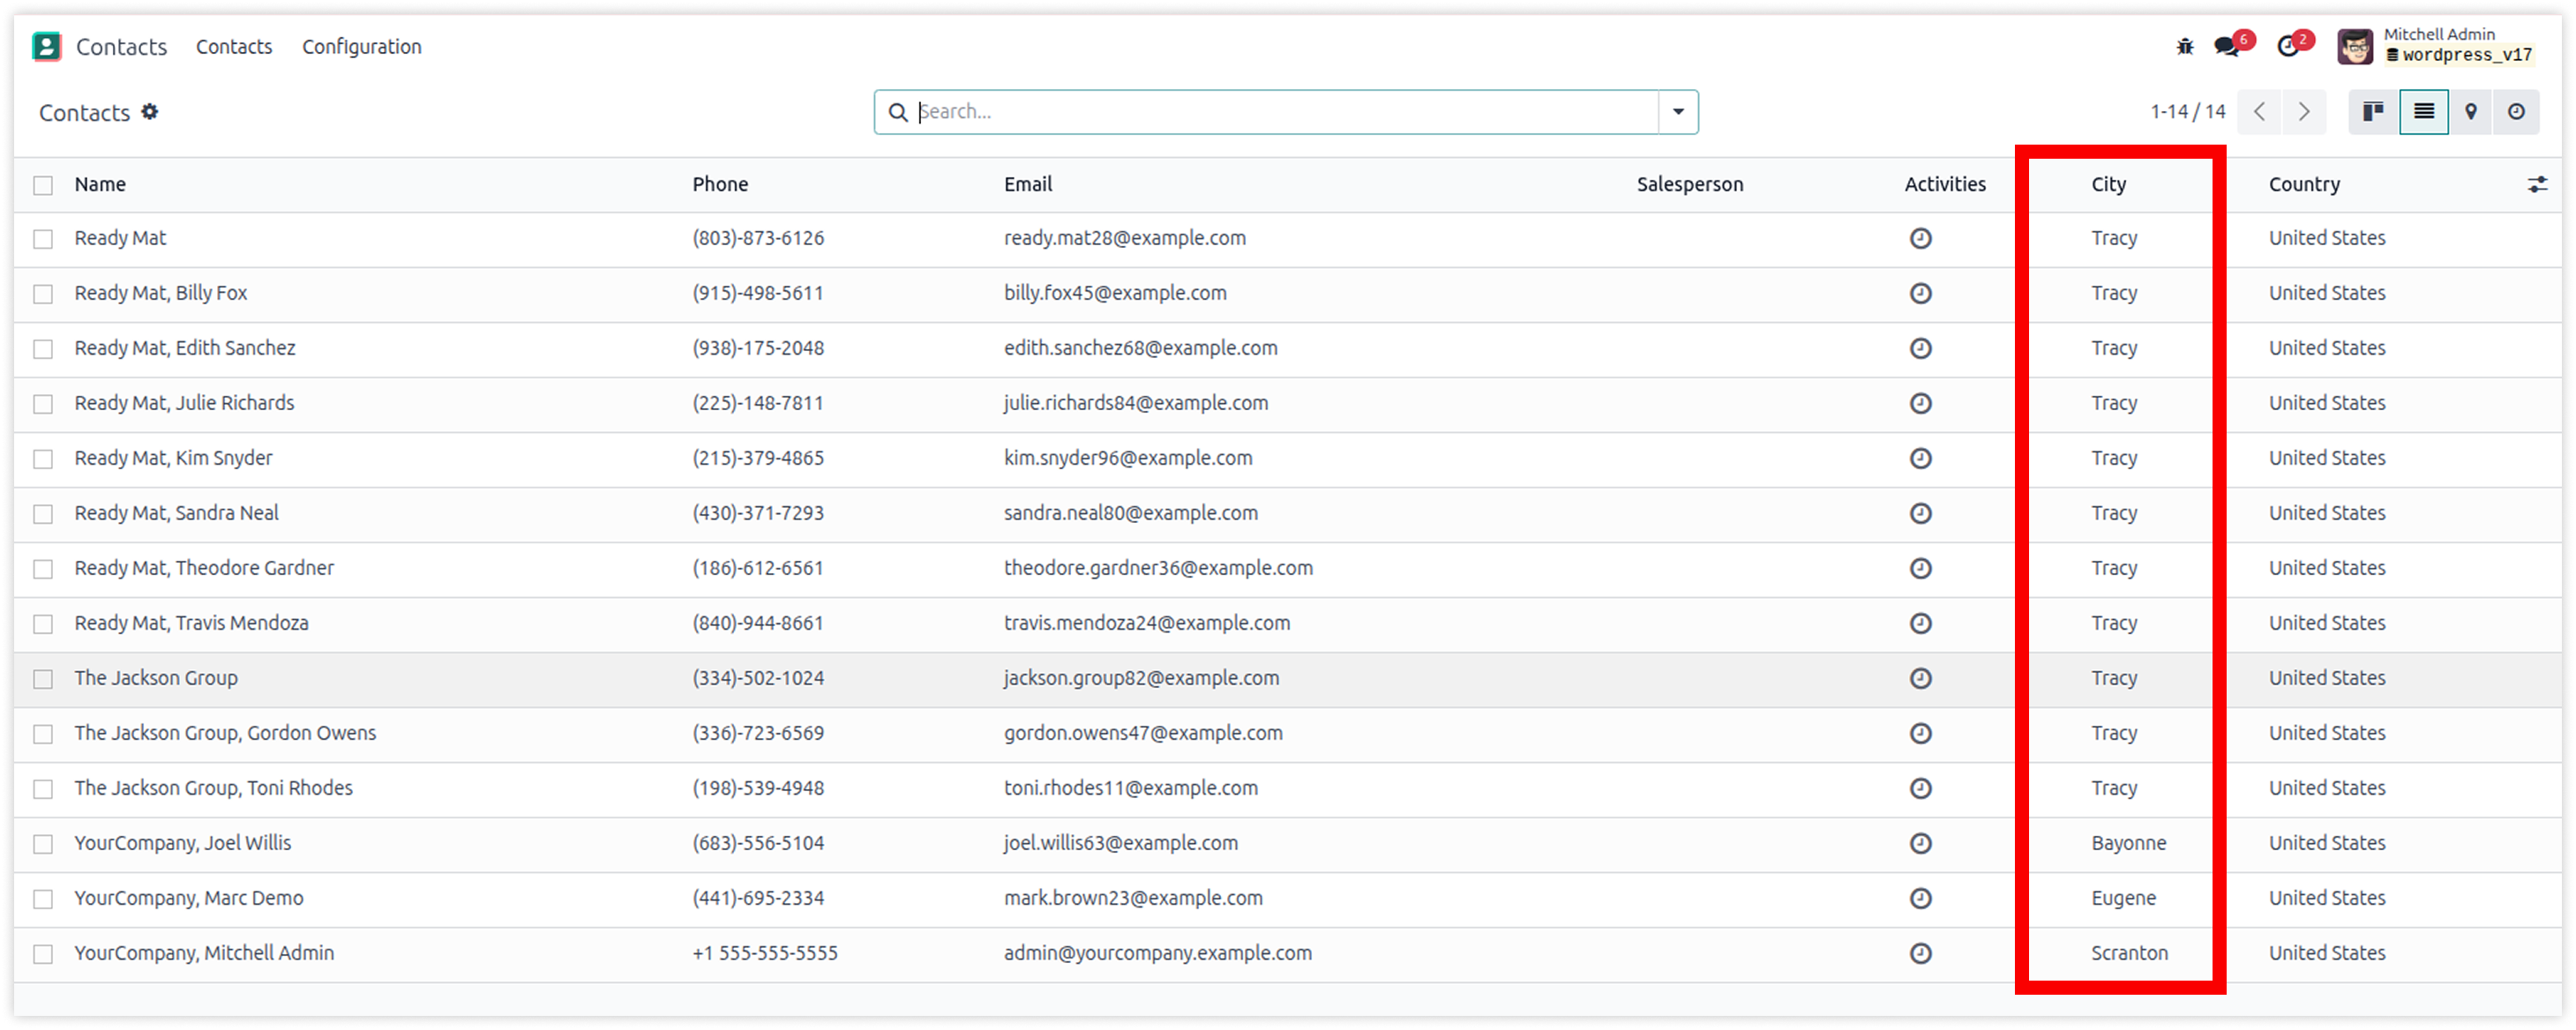Open record Ready Mat, Theodore Gardner
The image size is (2576, 1030).
[x=204, y=568]
